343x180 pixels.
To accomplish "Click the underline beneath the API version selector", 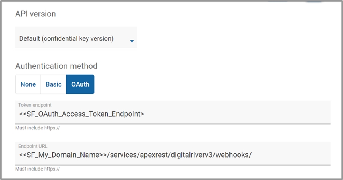I will tap(76, 49).
